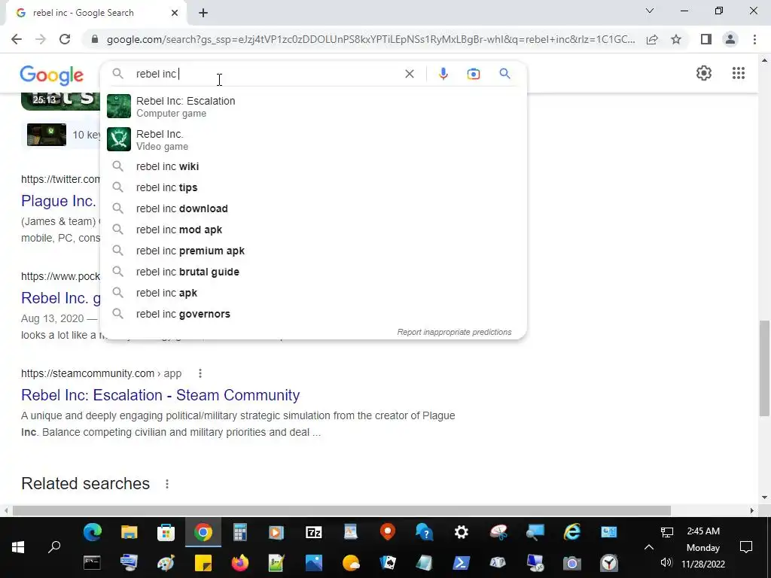
Task: Open Camera app from the taskbar
Action: (572, 563)
